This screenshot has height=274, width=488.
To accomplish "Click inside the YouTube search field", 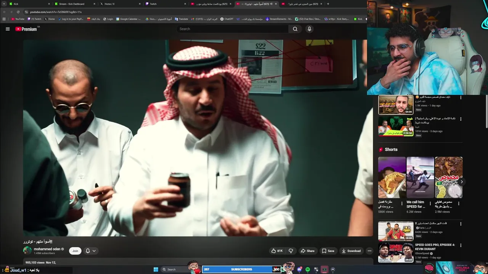I will coord(233,29).
